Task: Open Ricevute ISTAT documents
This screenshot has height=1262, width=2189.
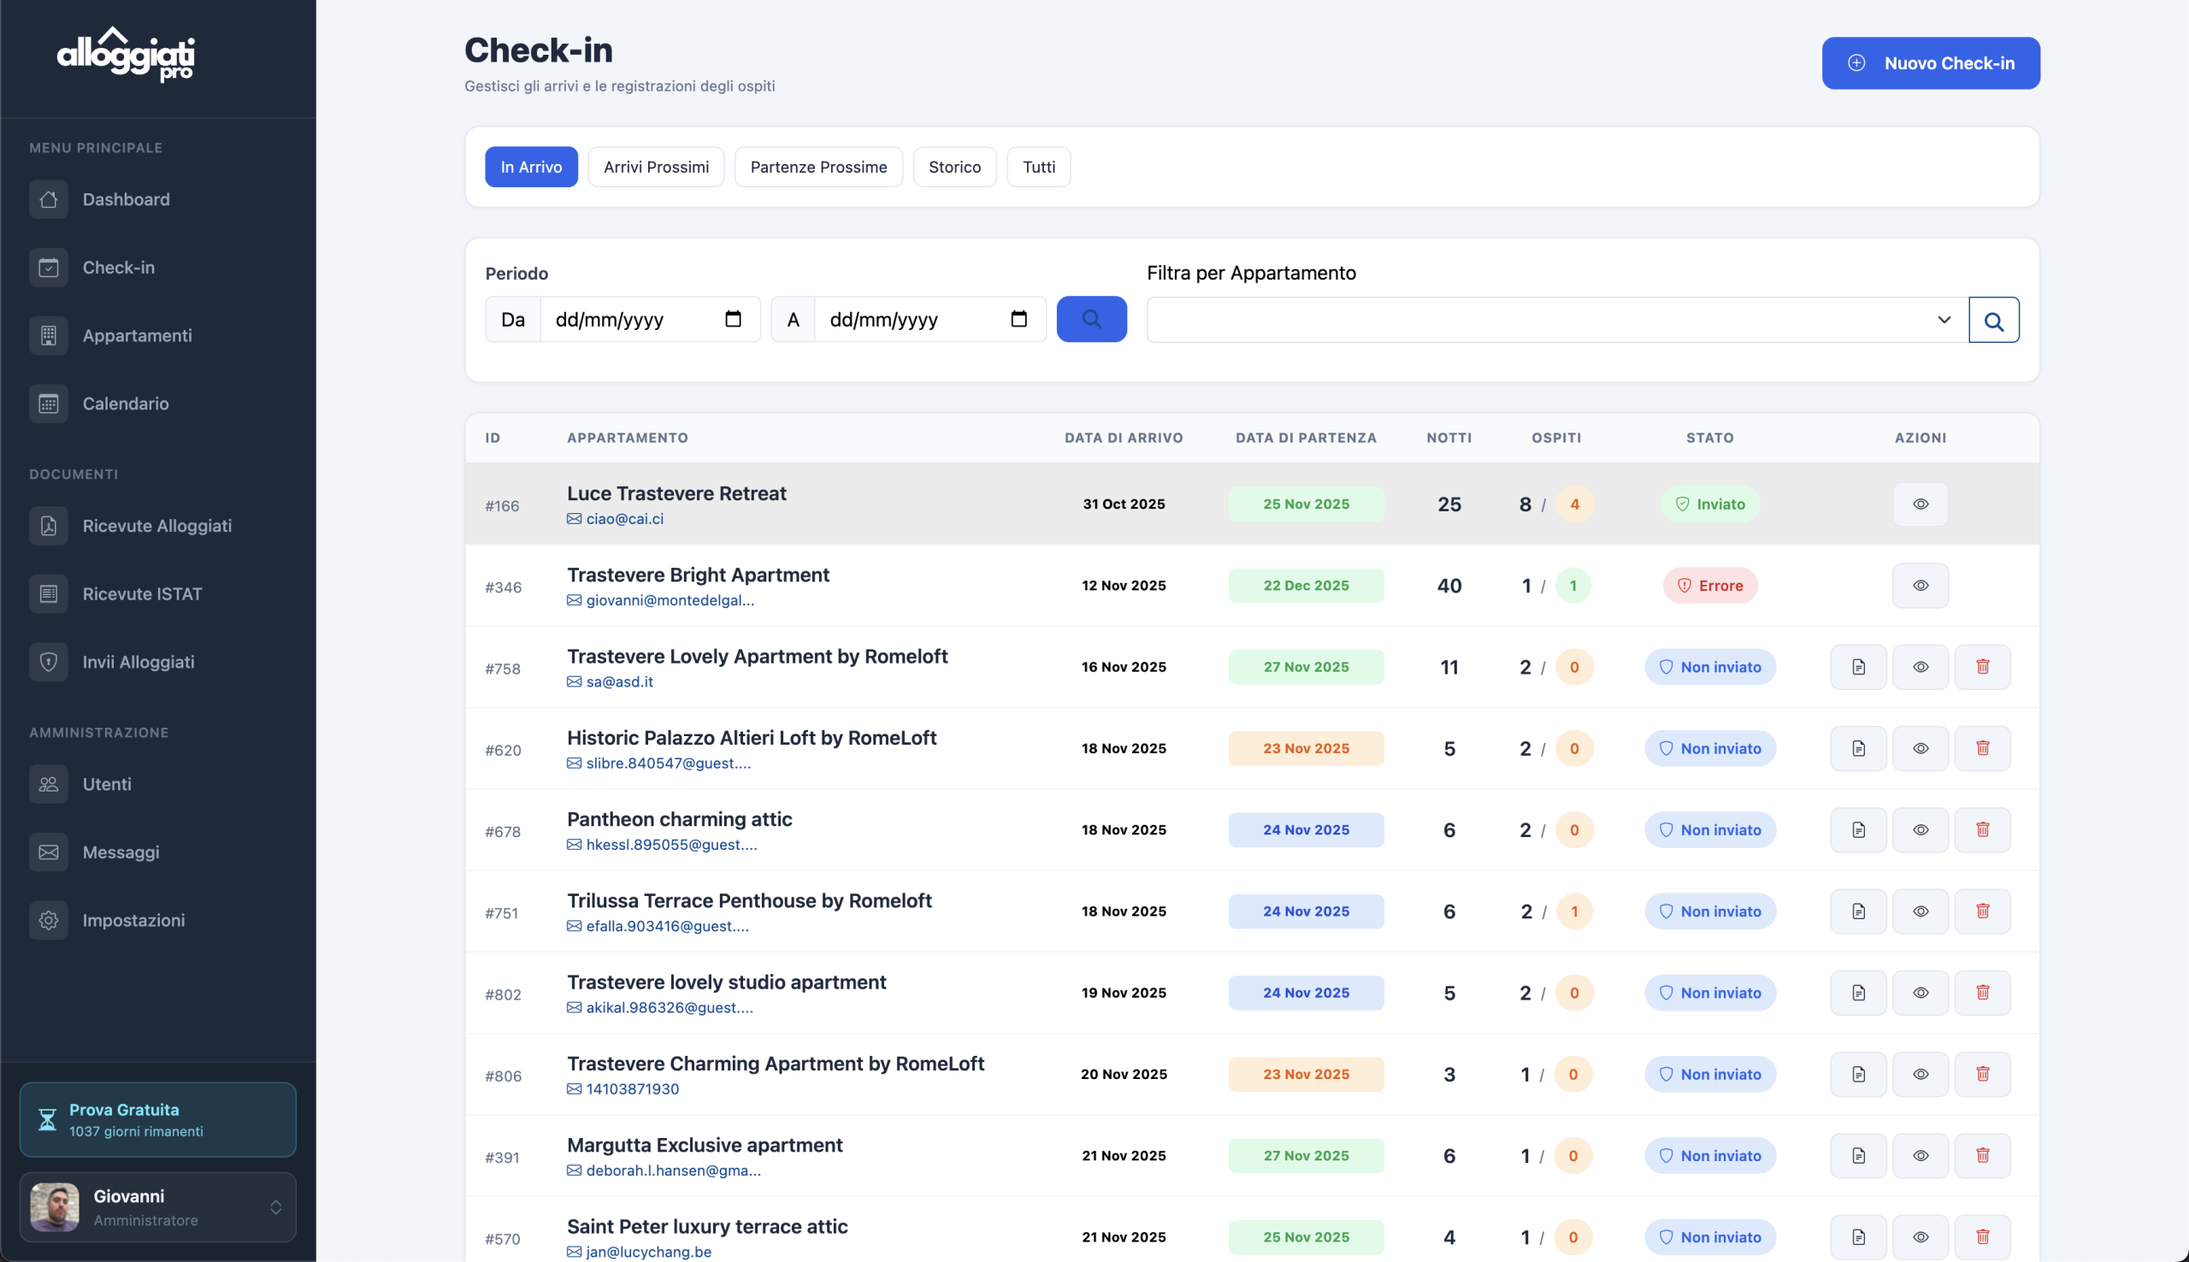Action: (x=141, y=593)
